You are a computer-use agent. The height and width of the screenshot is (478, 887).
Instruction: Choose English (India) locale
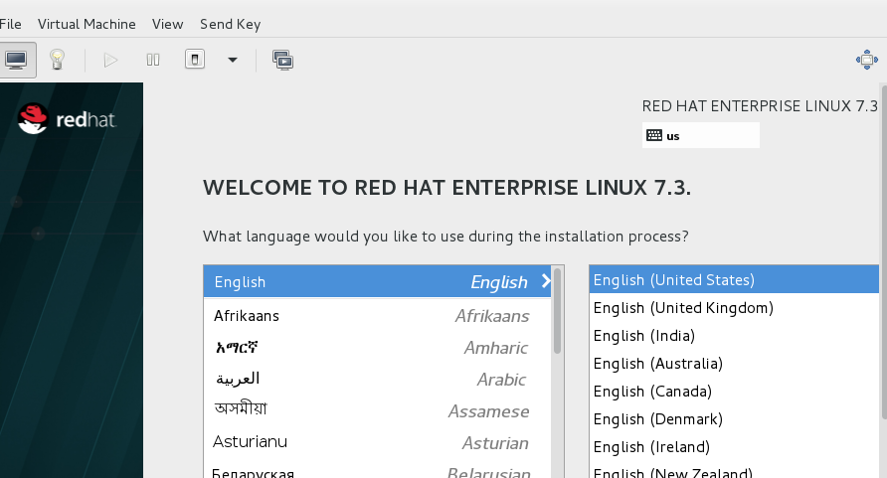[734, 335]
